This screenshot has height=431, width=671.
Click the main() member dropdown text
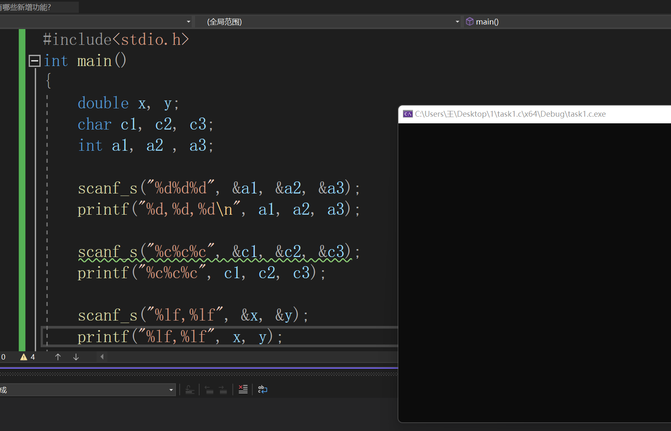pos(487,22)
